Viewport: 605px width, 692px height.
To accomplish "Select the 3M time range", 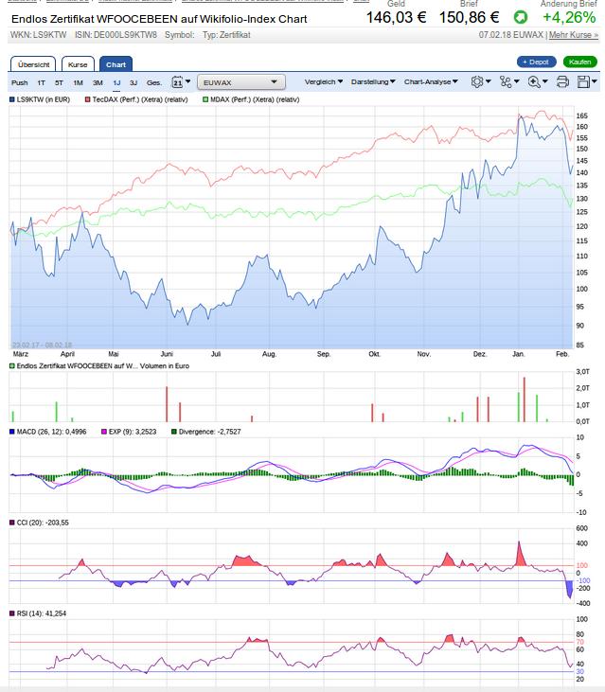I will [x=98, y=82].
